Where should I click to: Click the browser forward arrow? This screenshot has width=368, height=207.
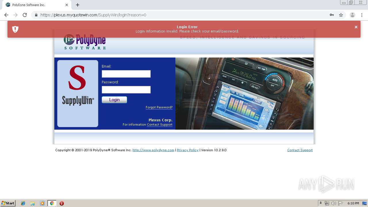[16, 15]
